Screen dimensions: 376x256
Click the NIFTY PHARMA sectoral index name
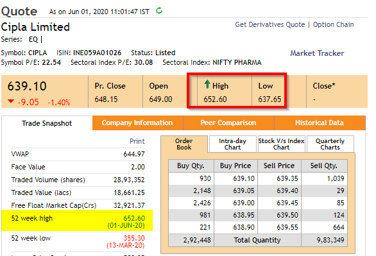pyautogui.click(x=237, y=62)
